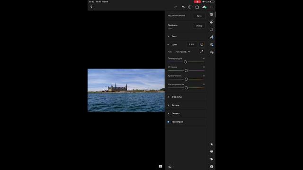
Task: Click the Красочность (Vibrance) slider handle
Action: 186,79
